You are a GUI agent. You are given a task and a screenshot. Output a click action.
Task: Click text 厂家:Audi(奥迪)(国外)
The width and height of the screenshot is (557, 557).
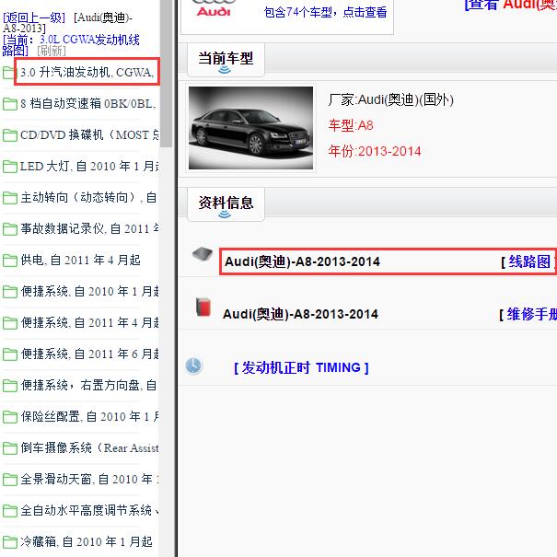coord(390,99)
